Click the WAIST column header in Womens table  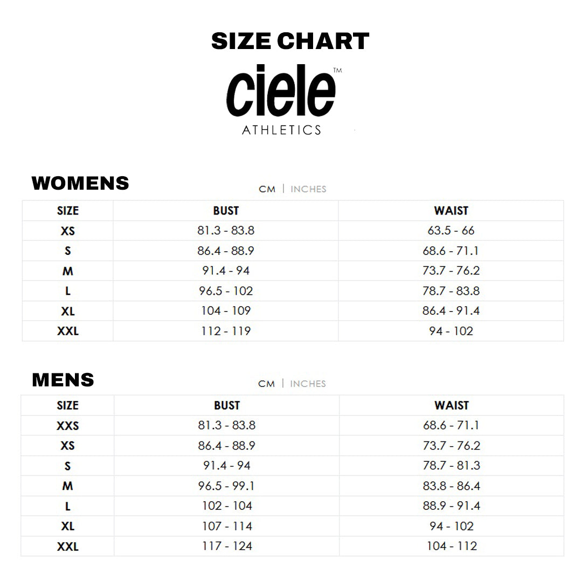(x=451, y=211)
